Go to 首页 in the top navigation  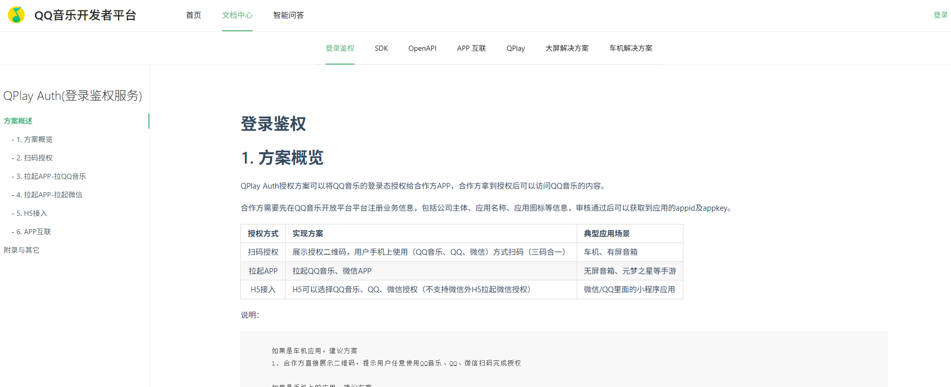click(x=194, y=15)
